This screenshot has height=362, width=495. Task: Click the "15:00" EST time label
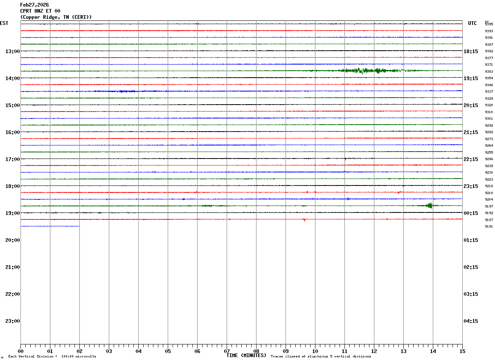pos(12,105)
